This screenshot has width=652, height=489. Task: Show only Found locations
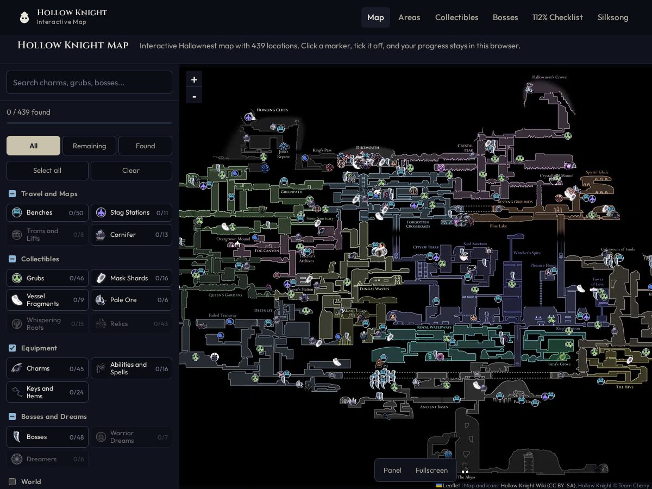(145, 146)
